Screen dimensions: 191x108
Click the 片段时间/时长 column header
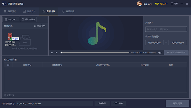click(103, 65)
